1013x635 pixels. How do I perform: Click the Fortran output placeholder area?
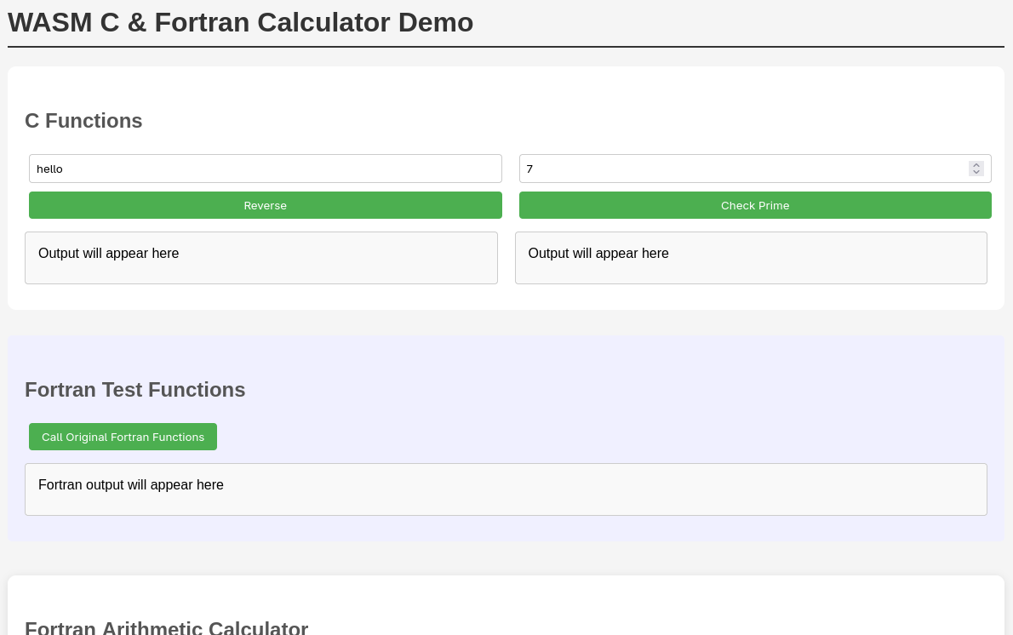(x=506, y=489)
